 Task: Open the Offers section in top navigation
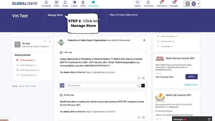click(83, 4)
